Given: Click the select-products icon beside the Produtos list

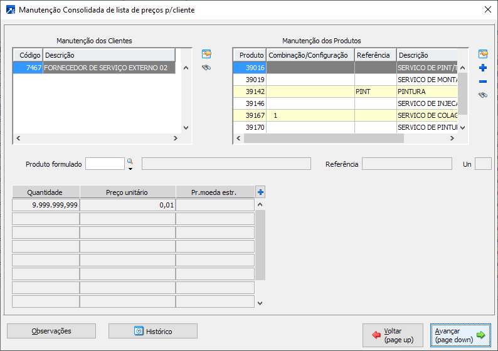Looking at the screenshot, I should [482, 54].
